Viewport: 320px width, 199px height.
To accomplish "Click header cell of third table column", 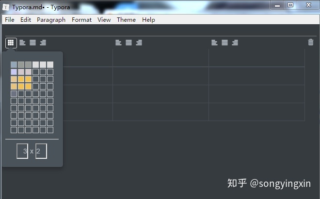I will click(257, 58).
